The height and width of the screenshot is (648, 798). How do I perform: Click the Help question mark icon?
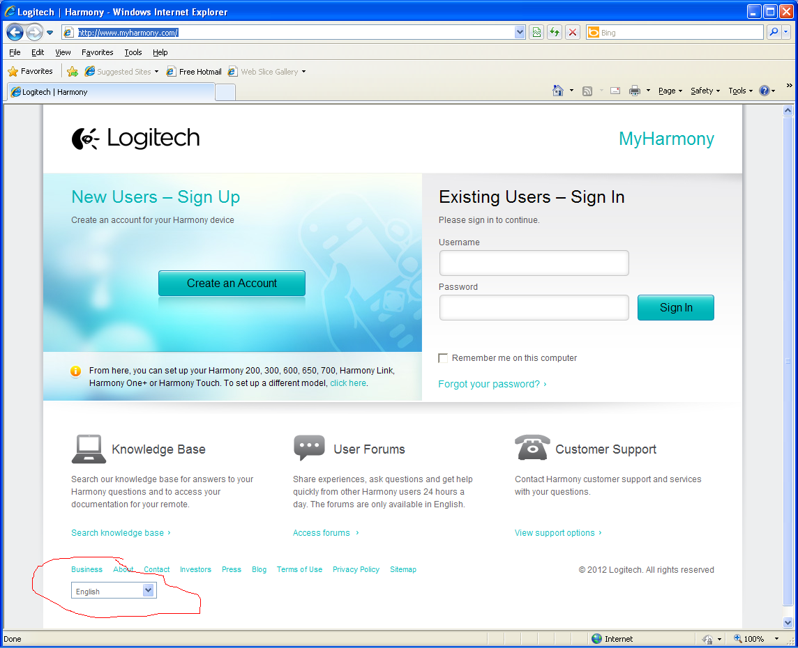765,91
